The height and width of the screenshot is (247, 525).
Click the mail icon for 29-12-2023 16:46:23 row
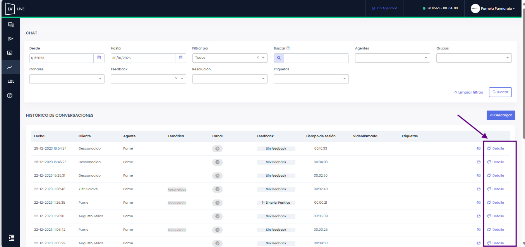479,162
